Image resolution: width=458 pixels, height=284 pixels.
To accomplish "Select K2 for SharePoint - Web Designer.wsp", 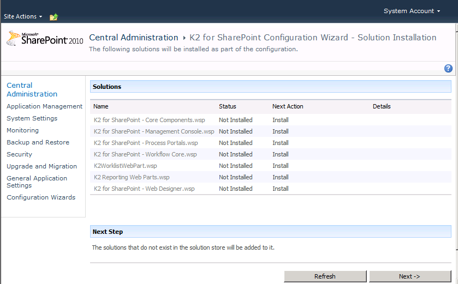I will point(144,189).
